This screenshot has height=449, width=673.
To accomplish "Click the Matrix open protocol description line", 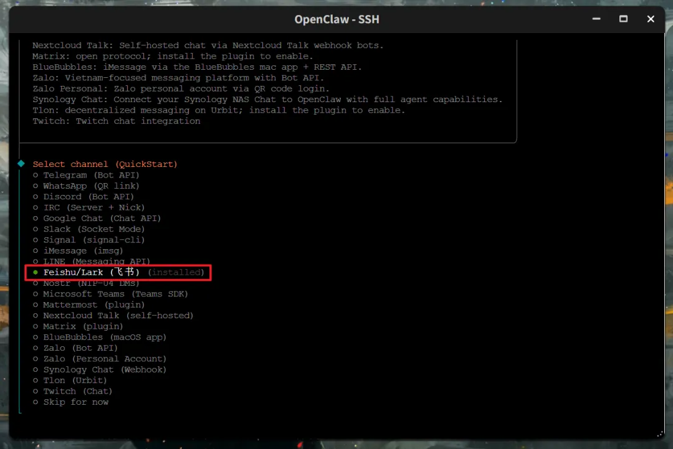I will click(173, 56).
